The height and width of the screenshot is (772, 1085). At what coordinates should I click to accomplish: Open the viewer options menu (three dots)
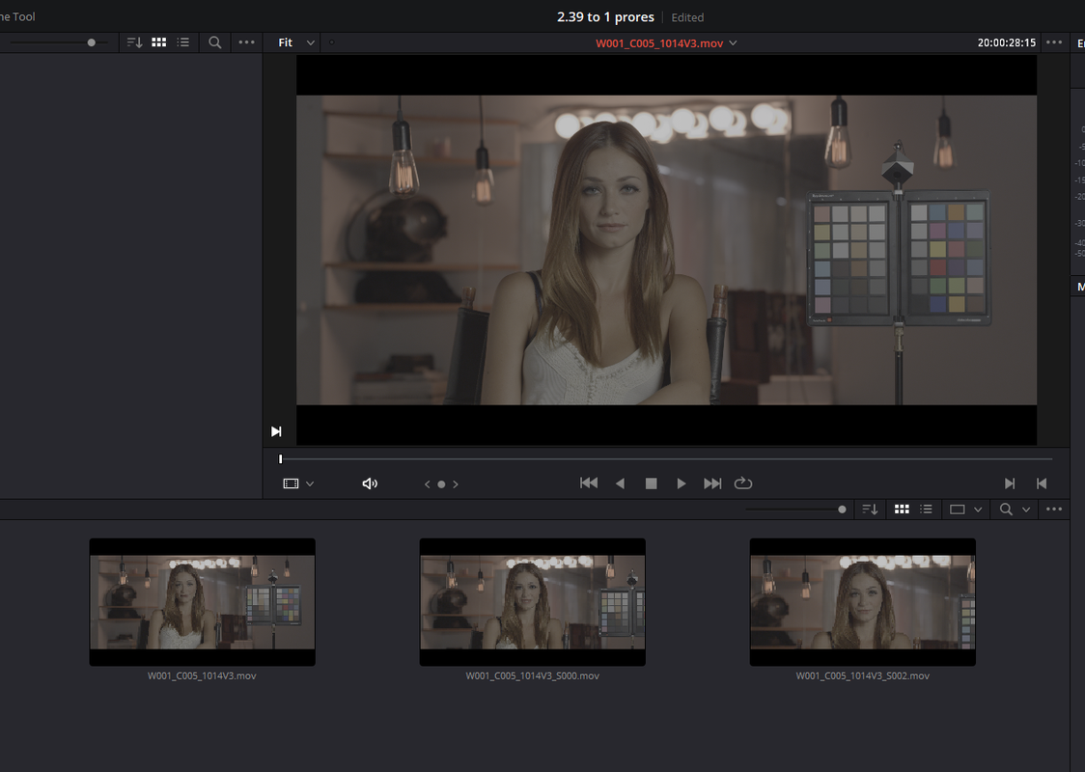1054,42
